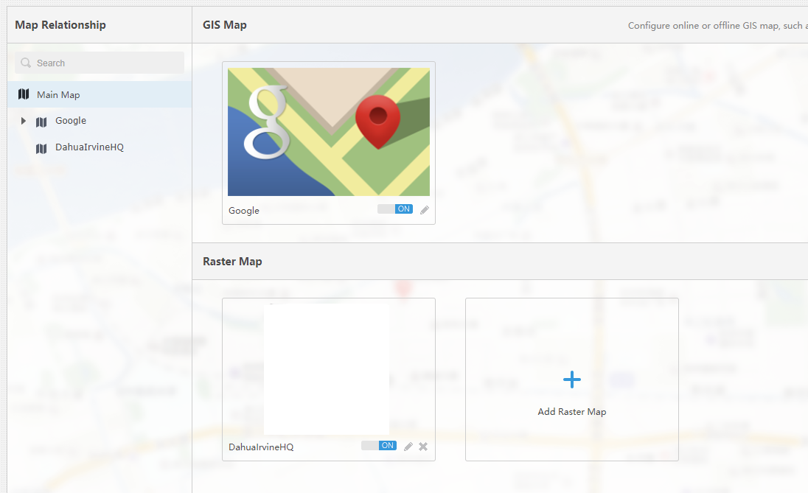
Task: Click the GIS Map section heading
Action: (x=225, y=25)
